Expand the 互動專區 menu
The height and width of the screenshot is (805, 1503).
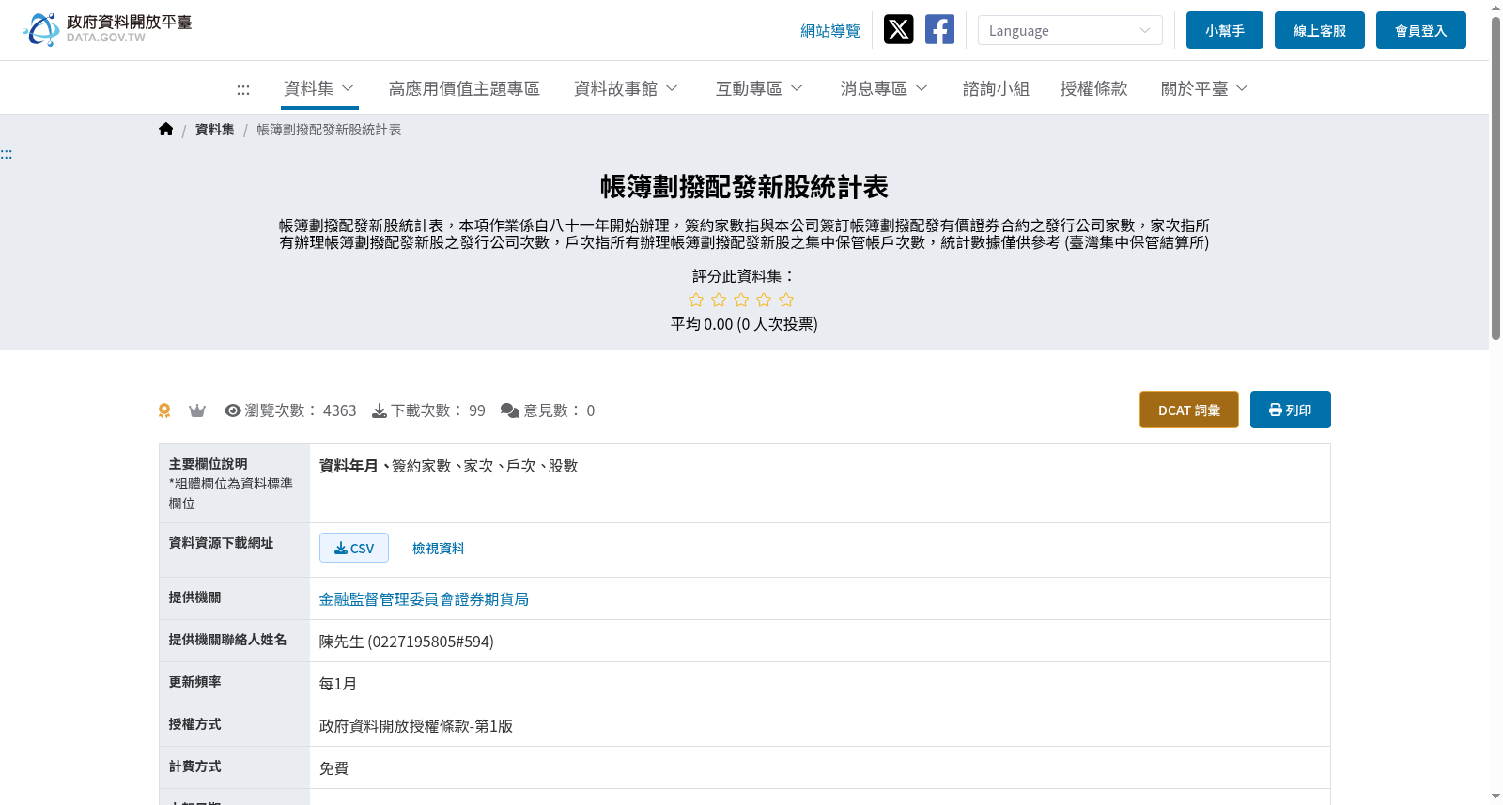click(x=759, y=88)
